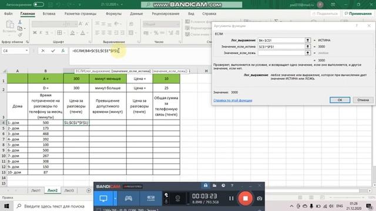Click the empty Значение_если_ложь field
376x211 pixels.
281,53
